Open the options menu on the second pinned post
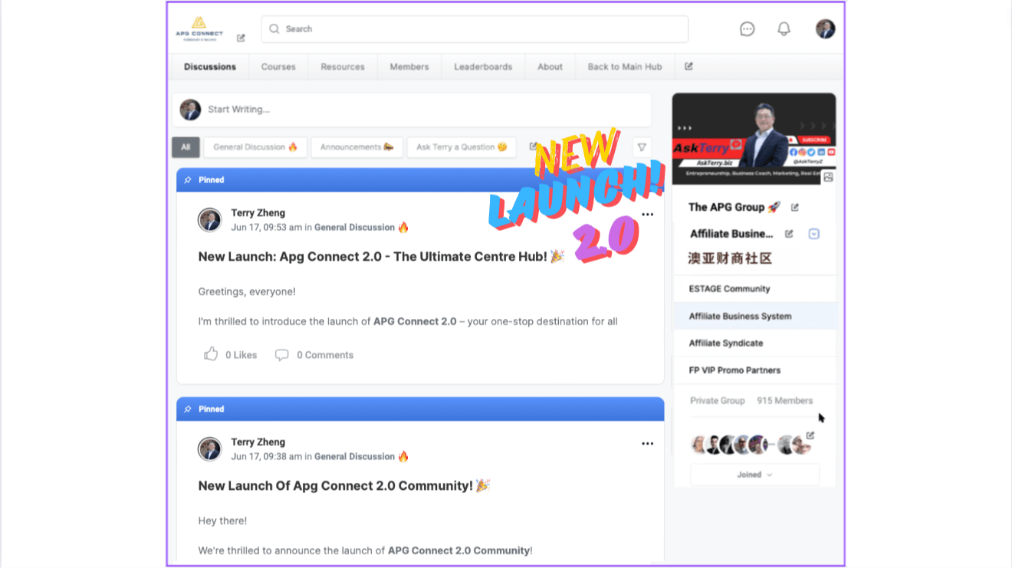The height and width of the screenshot is (568, 1012). point(648,444)
